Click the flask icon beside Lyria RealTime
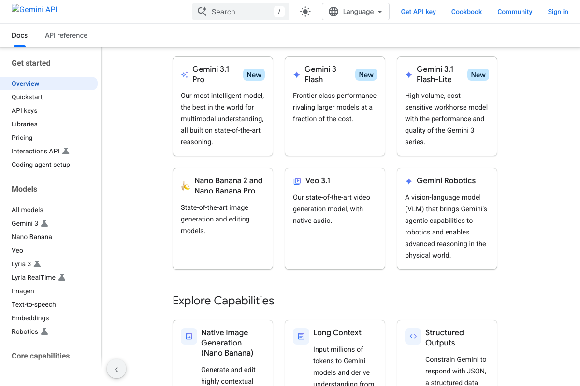This screenshot has width=580, height=386. tap(62, 277)
